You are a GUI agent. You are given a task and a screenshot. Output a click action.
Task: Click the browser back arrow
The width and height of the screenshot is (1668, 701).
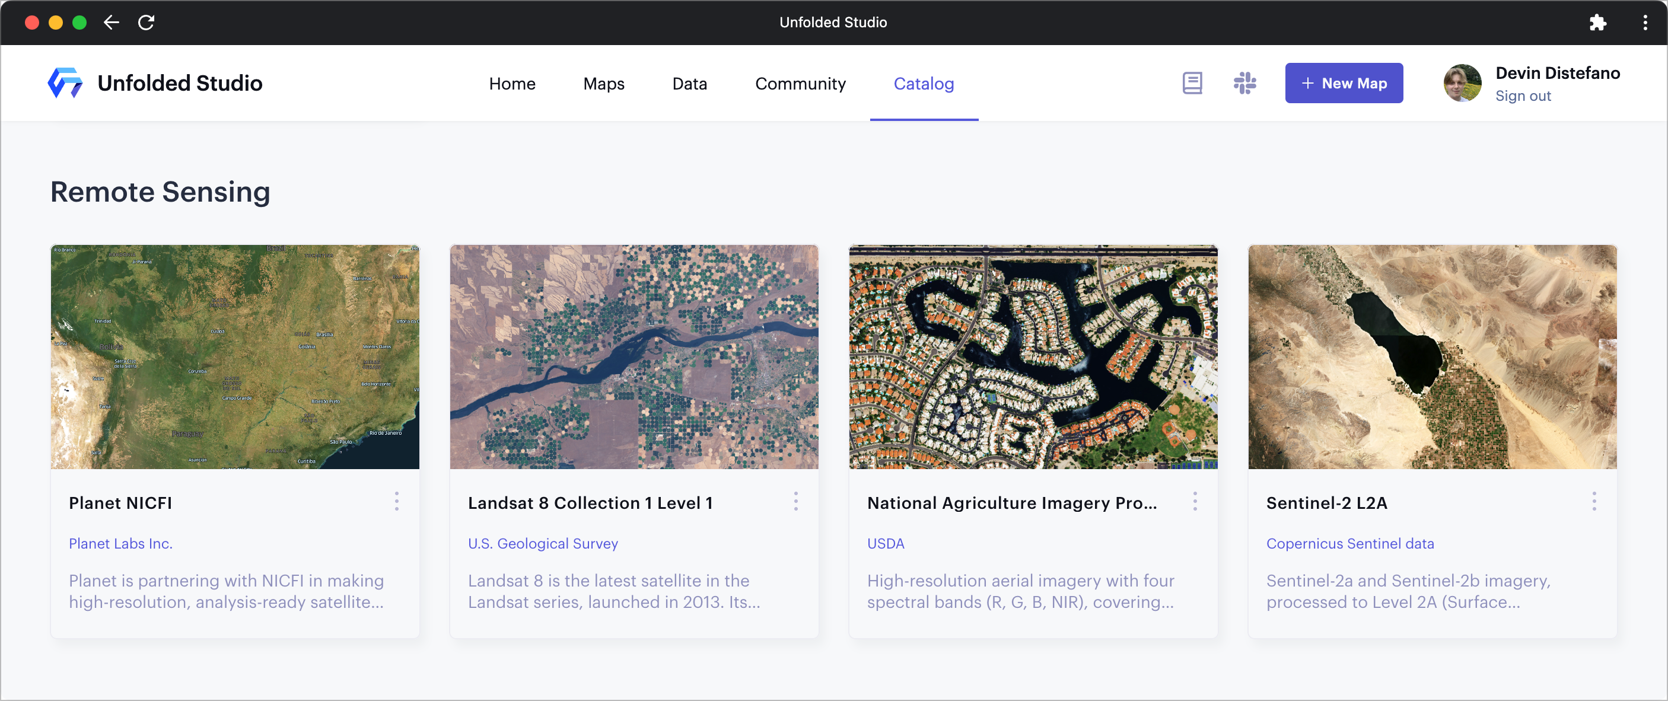click(x=112, y=23)
